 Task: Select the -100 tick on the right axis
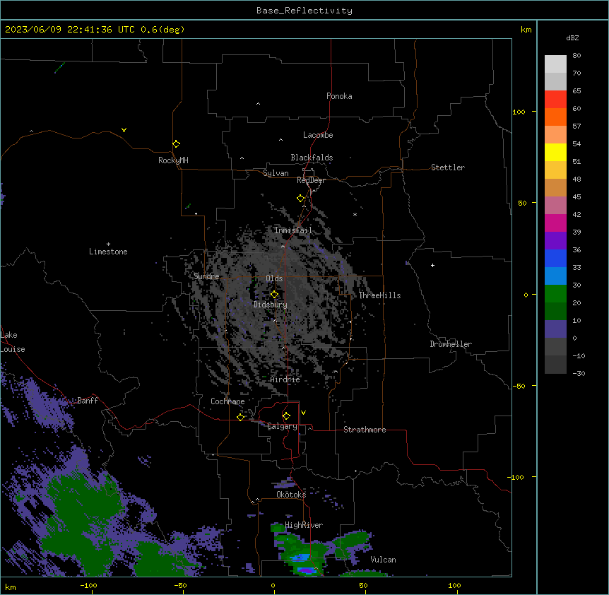click(516, 477)
